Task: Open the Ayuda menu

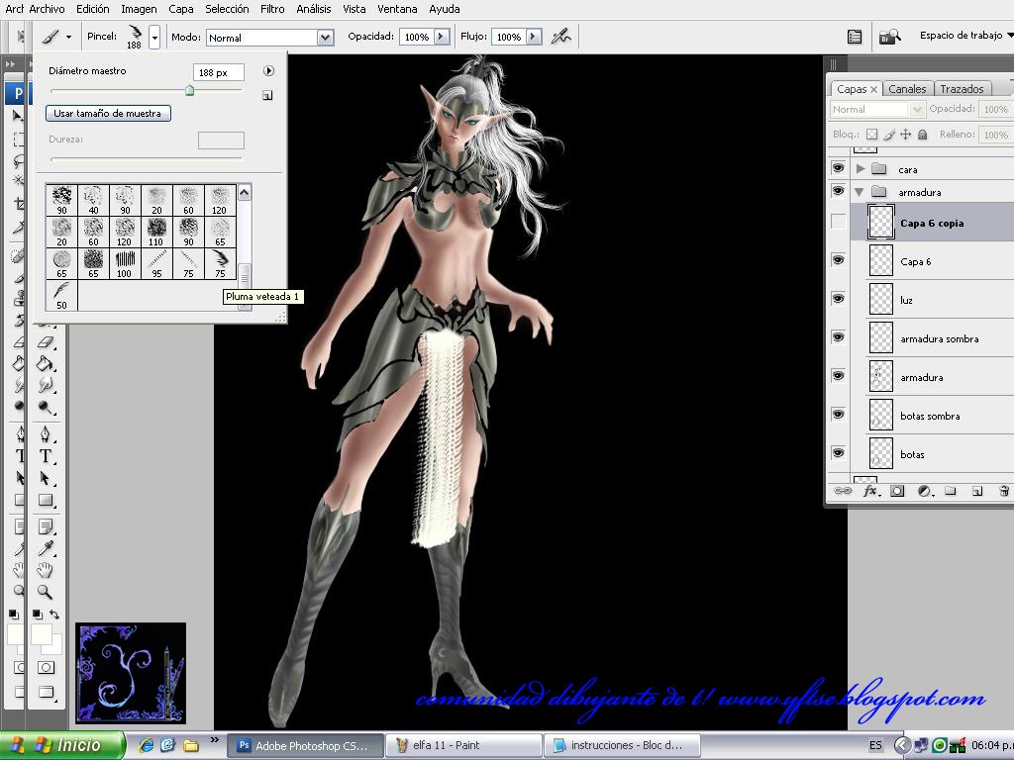Action: point(445,9)
